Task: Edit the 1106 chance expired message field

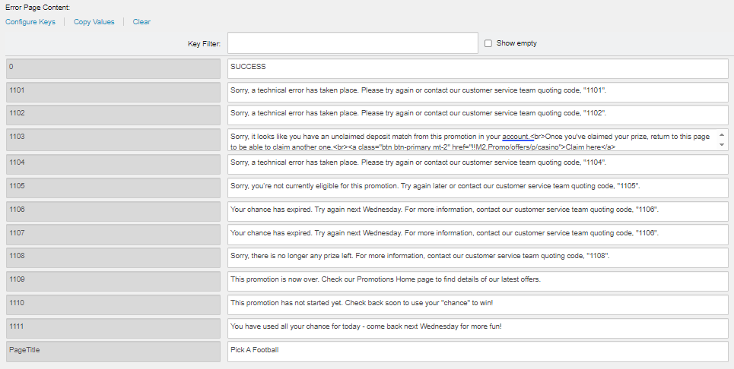Action: pos(478,211)
